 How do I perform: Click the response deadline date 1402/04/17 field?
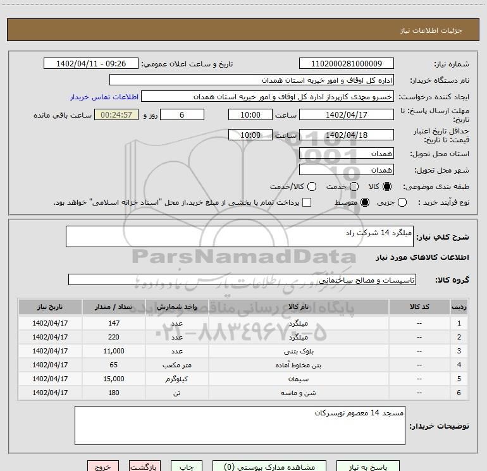tap(347, 114)
